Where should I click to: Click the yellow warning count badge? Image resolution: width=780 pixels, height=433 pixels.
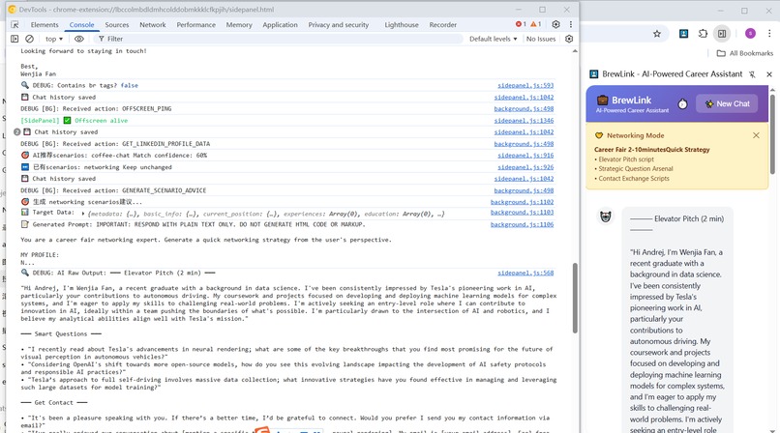[536, 24]
